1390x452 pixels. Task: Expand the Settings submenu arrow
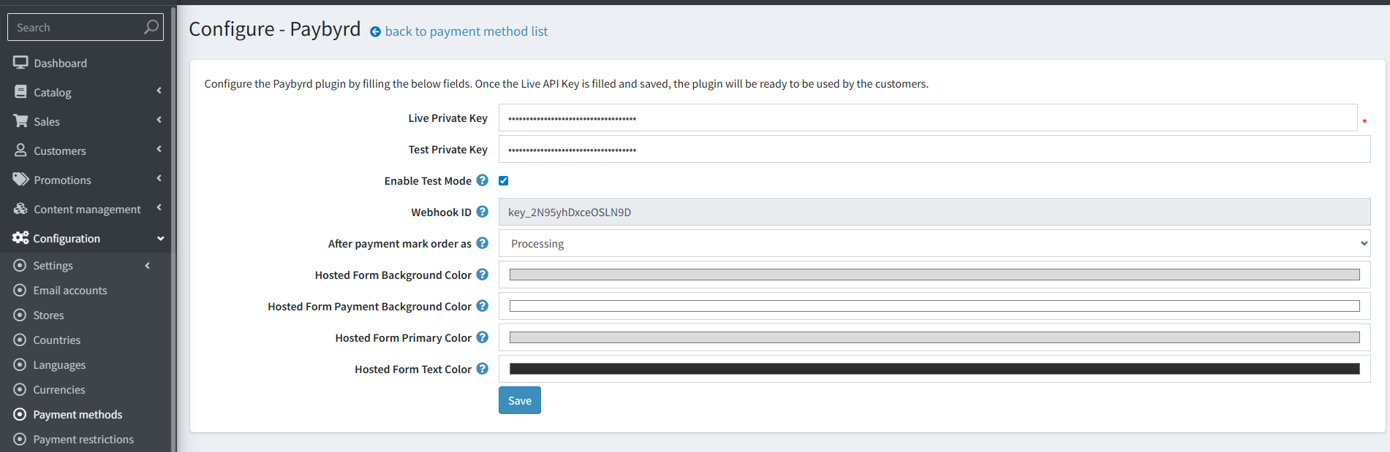[148, 265]
